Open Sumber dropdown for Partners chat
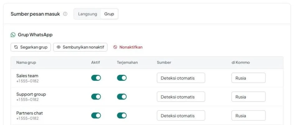This screenshot has height=125, width=294. coord(181,115)
